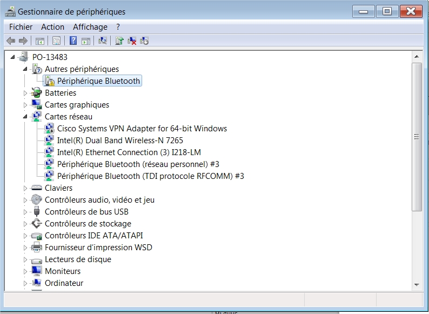Image resolution: width=429 pixels, height=314 pixels.
Task: Expand the Batteries node
Action: point(25,93)
